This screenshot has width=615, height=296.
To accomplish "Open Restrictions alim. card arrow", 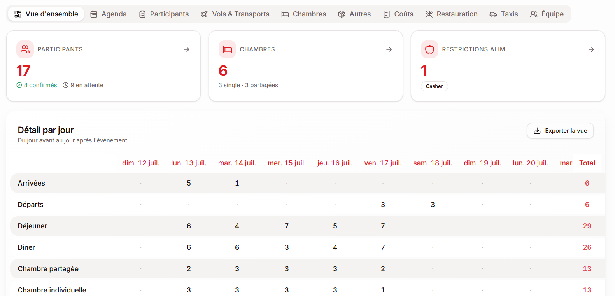I will click(x=591, y=49).
